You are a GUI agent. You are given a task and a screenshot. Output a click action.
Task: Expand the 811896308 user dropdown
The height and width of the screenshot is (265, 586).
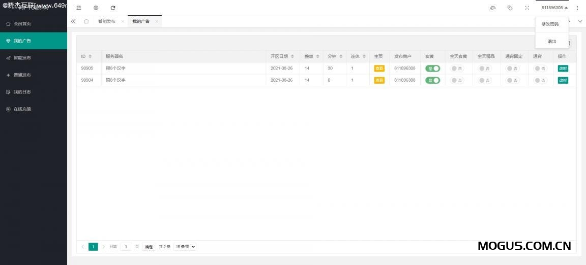(x=554, y=8)
